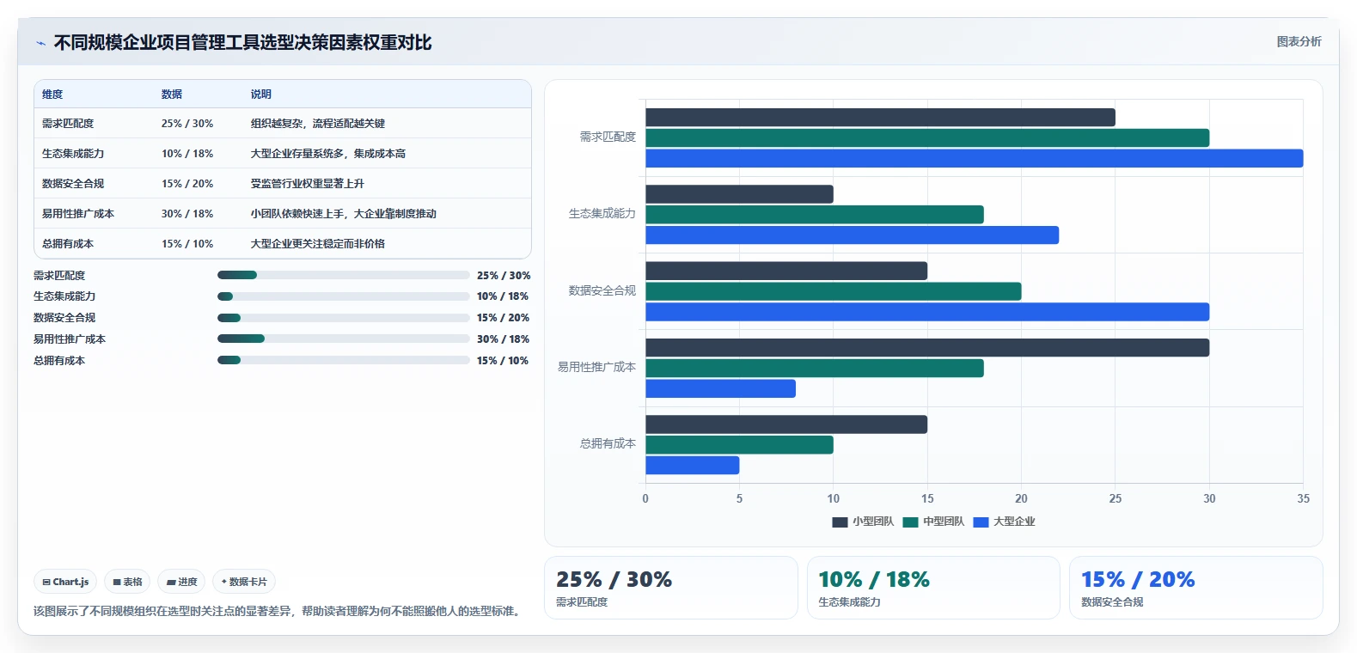Click the 总拥有成本 大型企业 blue bar
The width and height of the screenshot is (1357, 653).
(692, 466)
